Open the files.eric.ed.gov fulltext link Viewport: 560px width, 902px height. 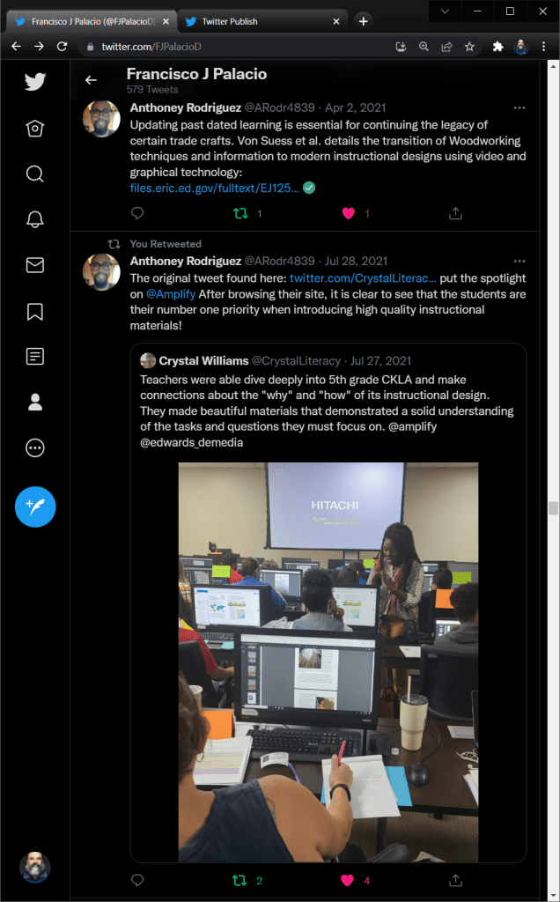click(x=215, y=189)
